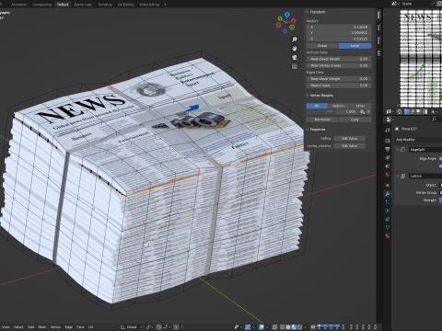Click the properties editor search magnifier
The width and height of the screenshot is (442, 331).
click(x=434, y=120)
